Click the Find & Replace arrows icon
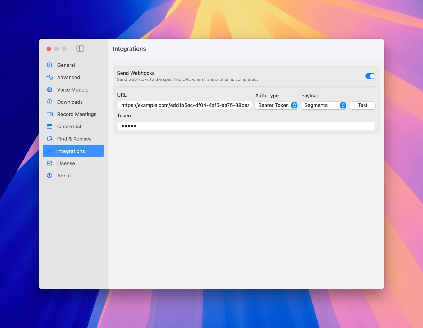Image resolution: width=423 pixels, height=328 pixels. [x=49, y=139]
